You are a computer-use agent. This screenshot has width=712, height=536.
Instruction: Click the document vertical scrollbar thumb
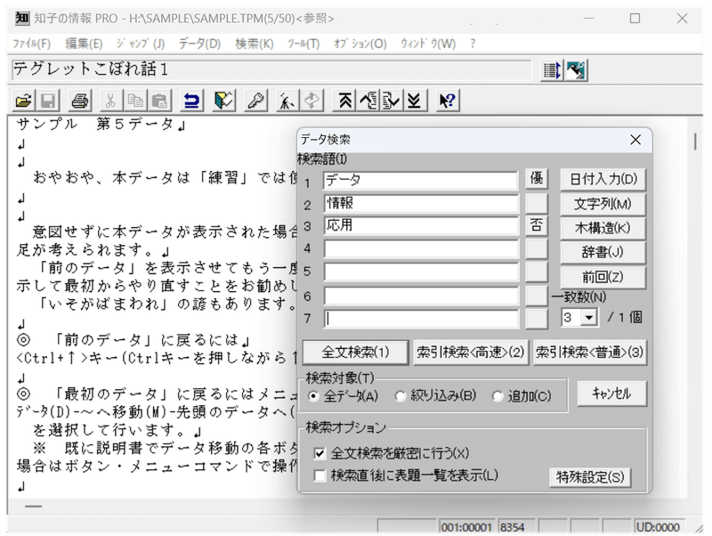tap(695, 142)
